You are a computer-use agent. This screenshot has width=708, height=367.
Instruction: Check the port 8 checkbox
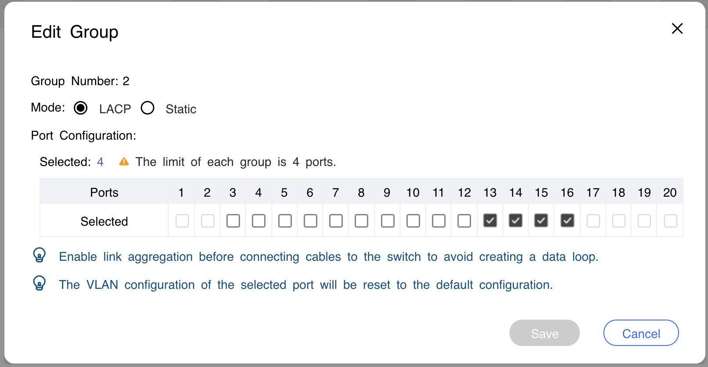(361, 221)
